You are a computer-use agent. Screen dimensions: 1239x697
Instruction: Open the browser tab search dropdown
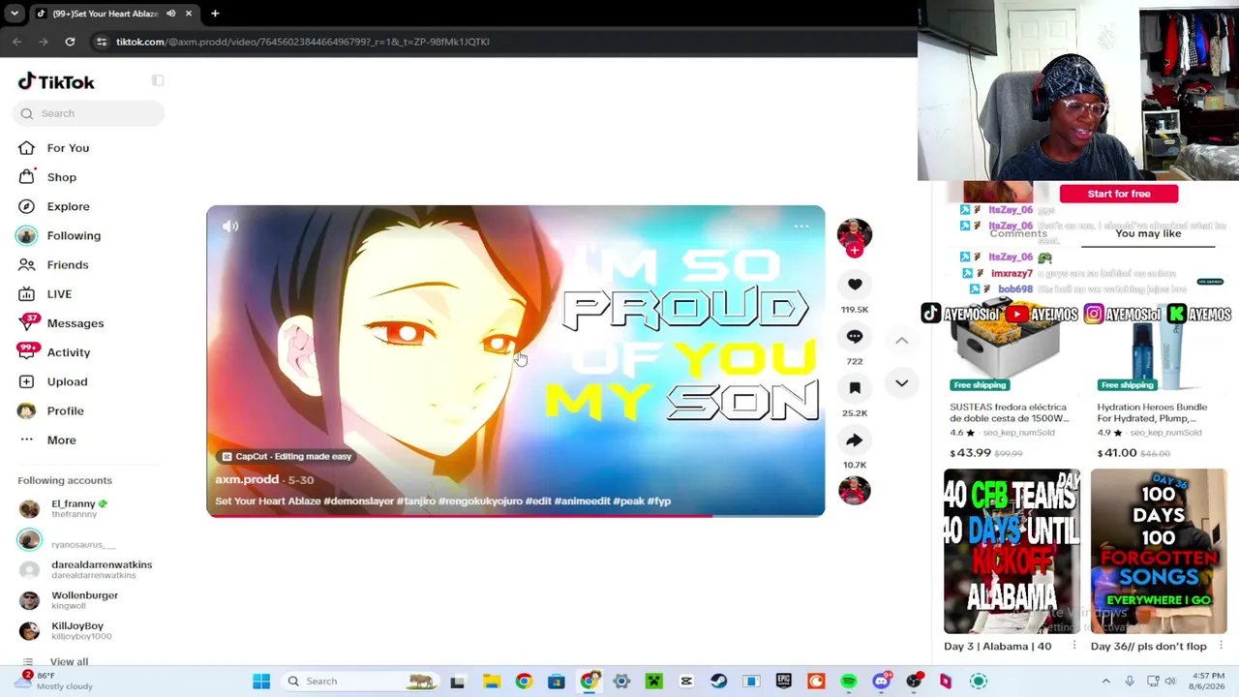pos(14,14)
